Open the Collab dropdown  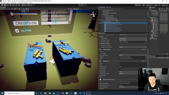click(138, 5)
